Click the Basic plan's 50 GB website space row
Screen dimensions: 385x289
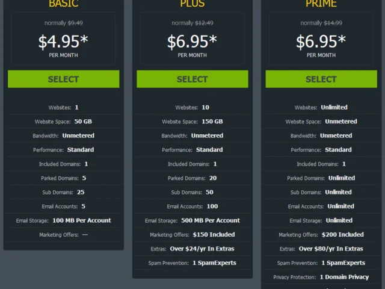(63, 122)
